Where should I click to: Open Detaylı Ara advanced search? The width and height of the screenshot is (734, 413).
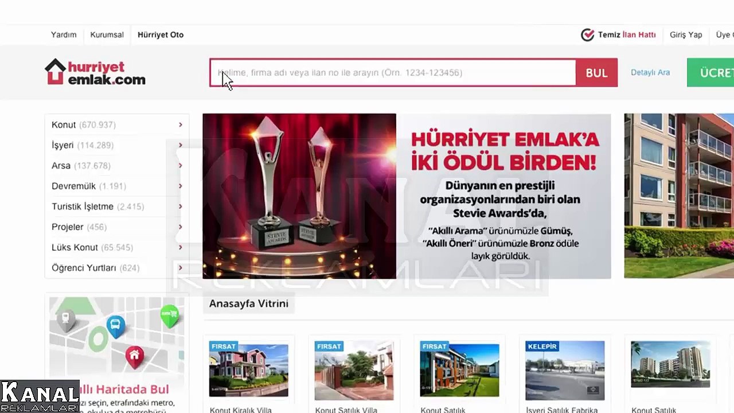pos(650,73)
